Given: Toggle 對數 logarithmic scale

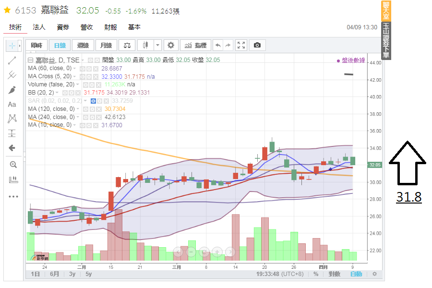Looking at the screenshot, I should pyautogui.click(x=335, y=274).
